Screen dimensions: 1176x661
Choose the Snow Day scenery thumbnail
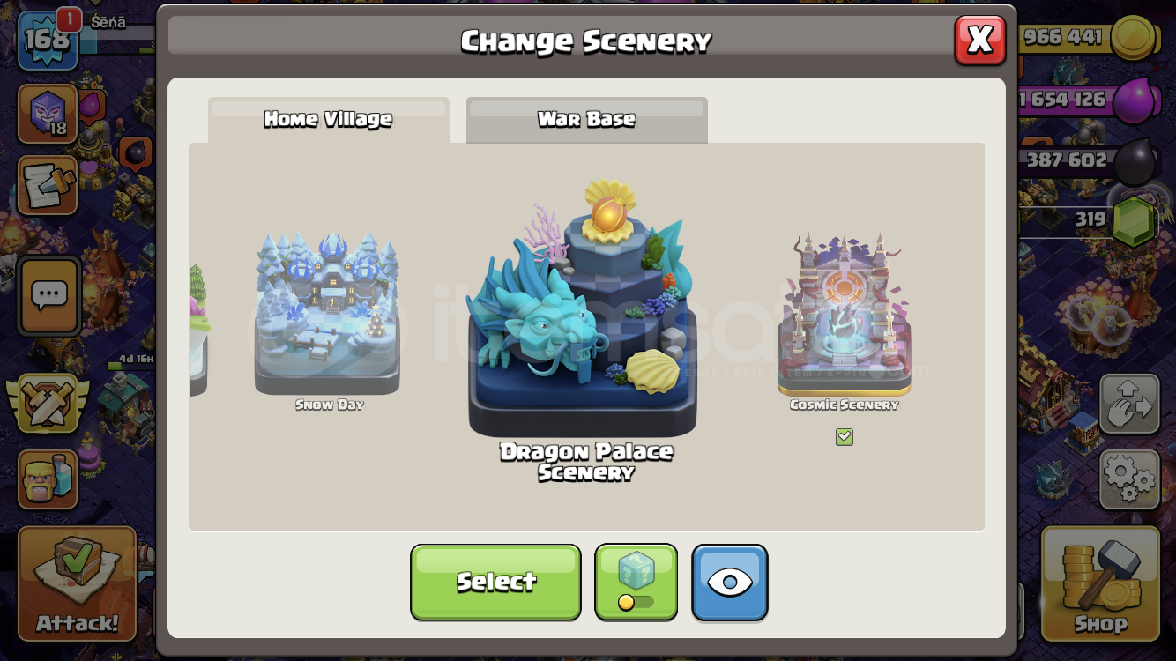tap(328, 314)
